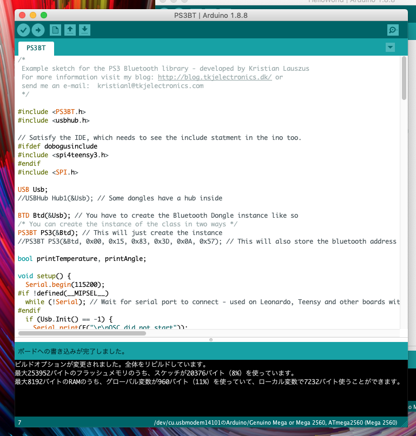Click the '// Satisfy the IDE' comment line
The width and height of the screenshot is (416, 436).
click(x=160, y=138)
